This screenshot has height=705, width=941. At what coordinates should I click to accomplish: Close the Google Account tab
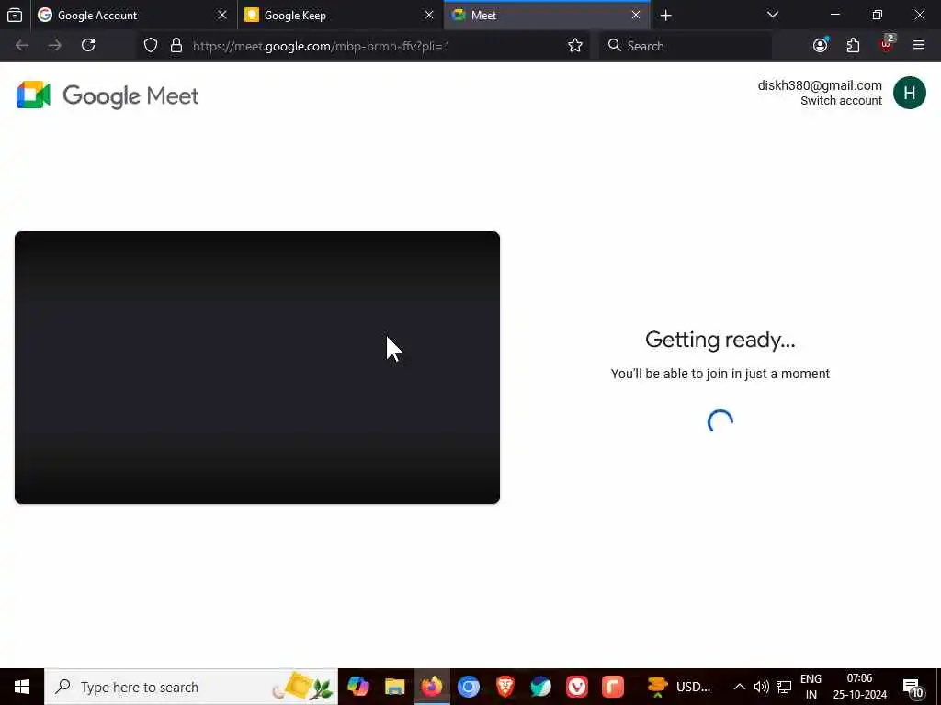(222, 15)
